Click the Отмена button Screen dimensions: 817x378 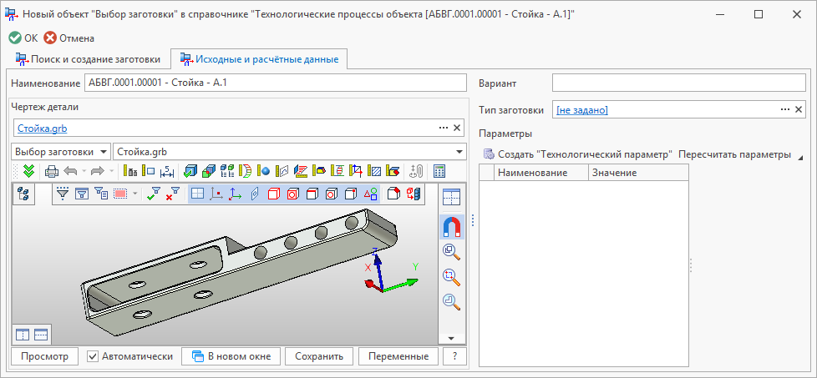click(x=69, y=38)
